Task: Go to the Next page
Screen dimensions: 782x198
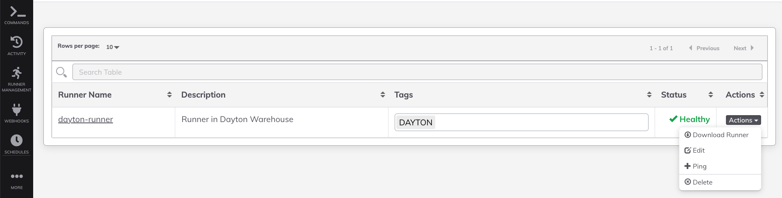Action: pyautogui.click(x=744, y=48)
